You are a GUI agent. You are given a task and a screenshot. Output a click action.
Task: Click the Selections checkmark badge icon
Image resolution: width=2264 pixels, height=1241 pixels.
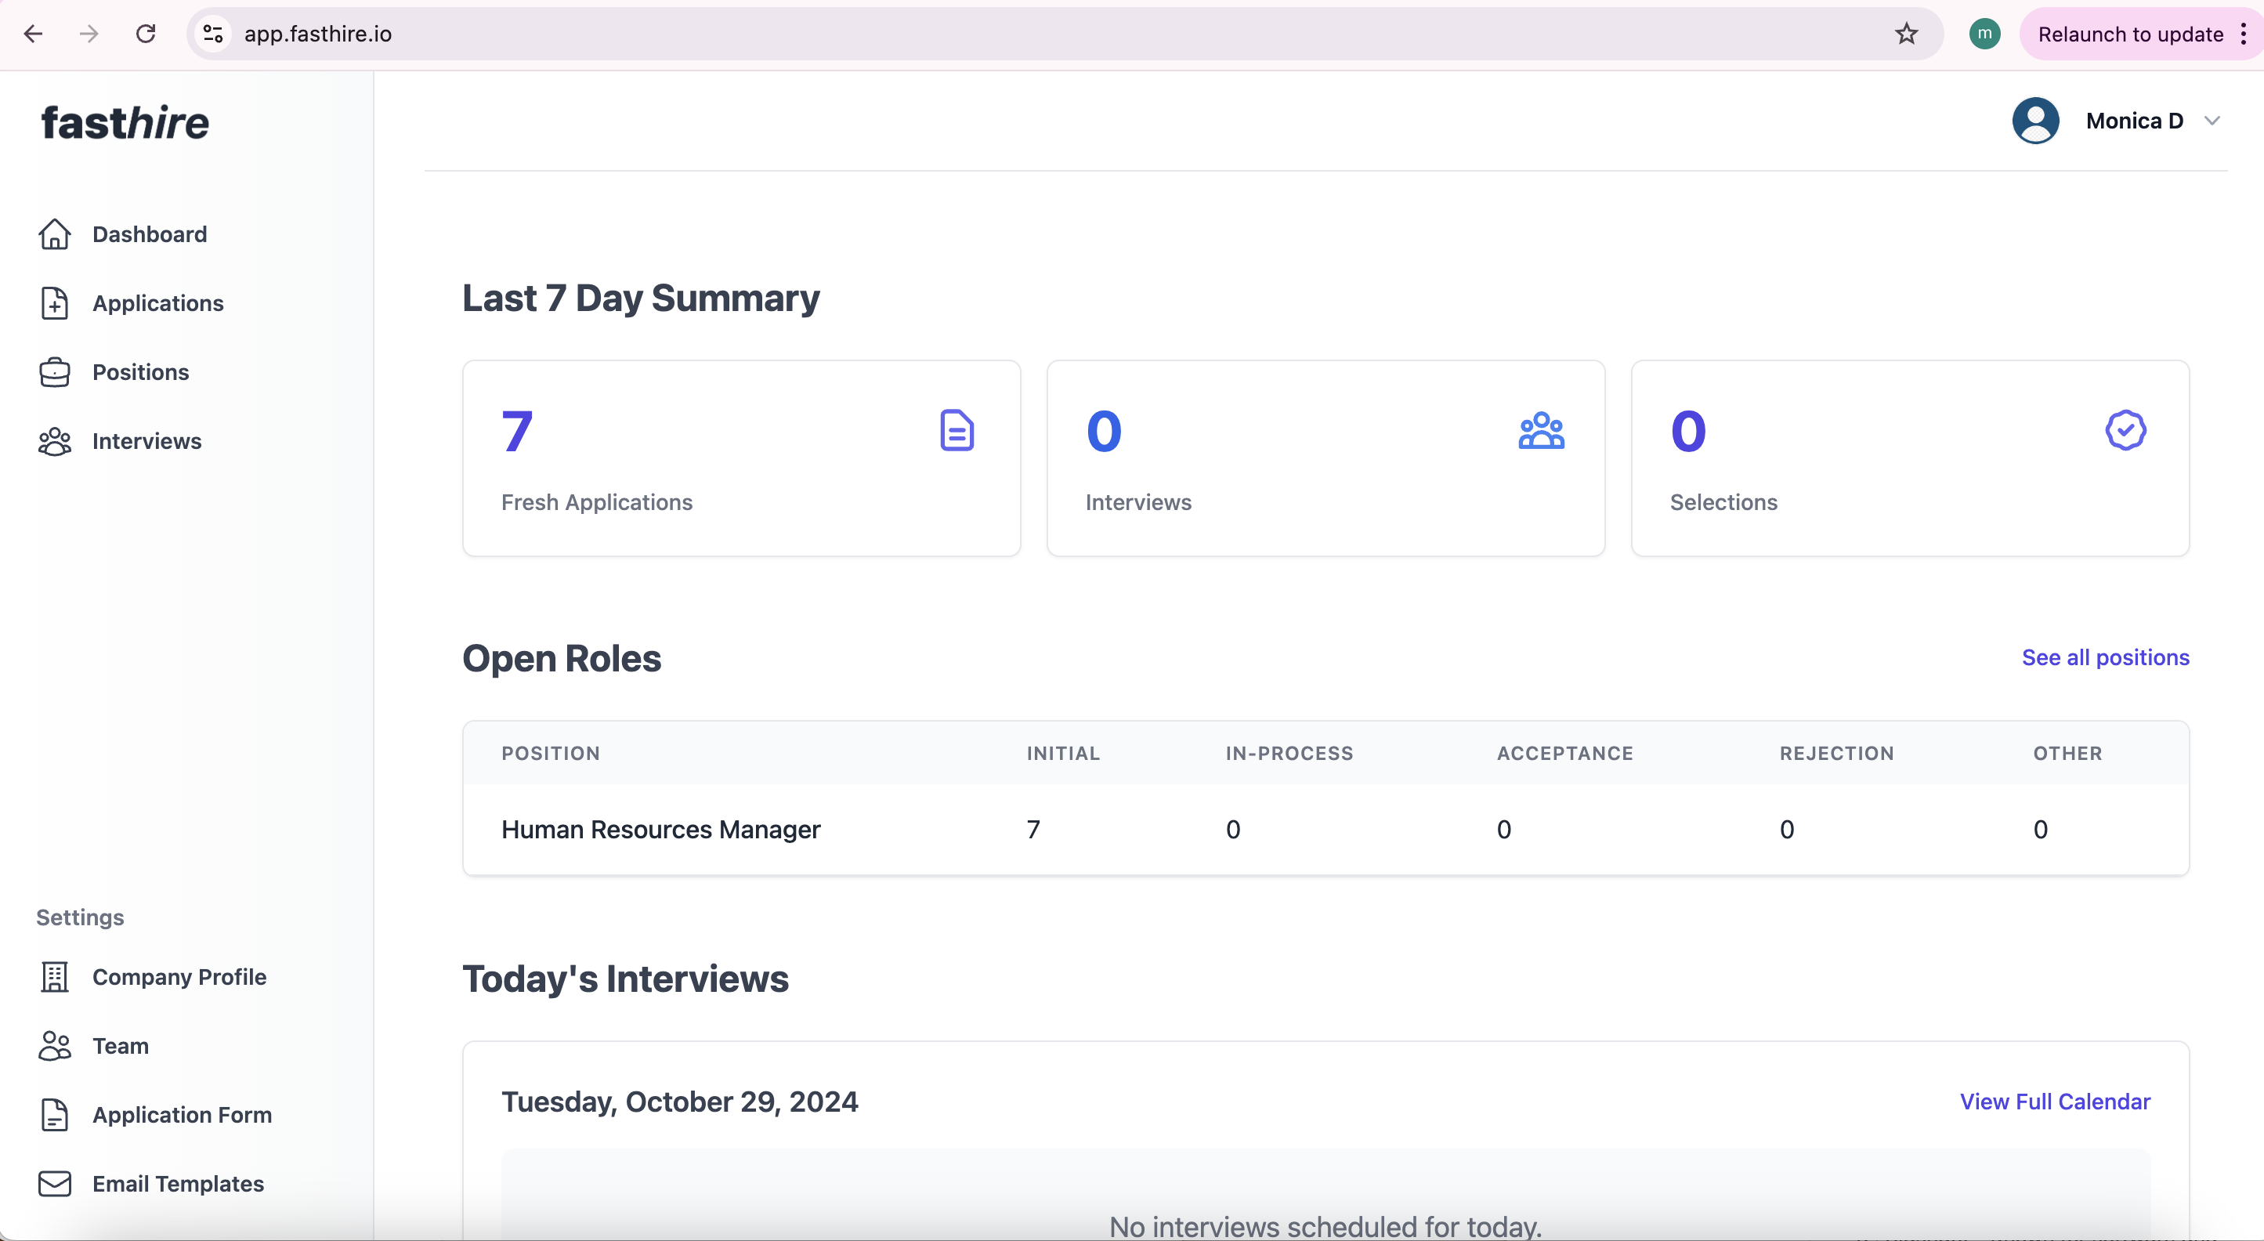(x=2125, y=431)
